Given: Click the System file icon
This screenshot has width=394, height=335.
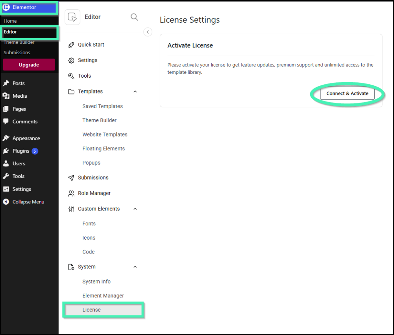Looking at the screenshot, I should click(x=71, y=267).
